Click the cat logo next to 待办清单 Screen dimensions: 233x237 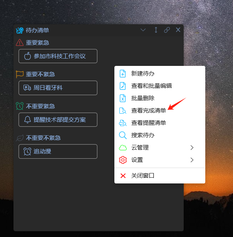(20, 30)
